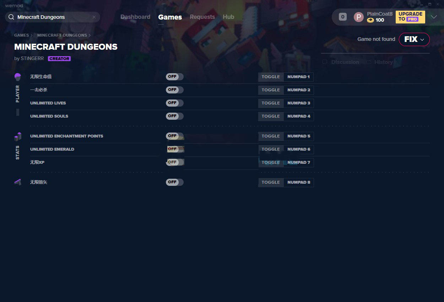The width and height of the screenshot is (444, 302).
Task: Select the UNLIMITED SOULS cheat label
Action: [49, 116]
